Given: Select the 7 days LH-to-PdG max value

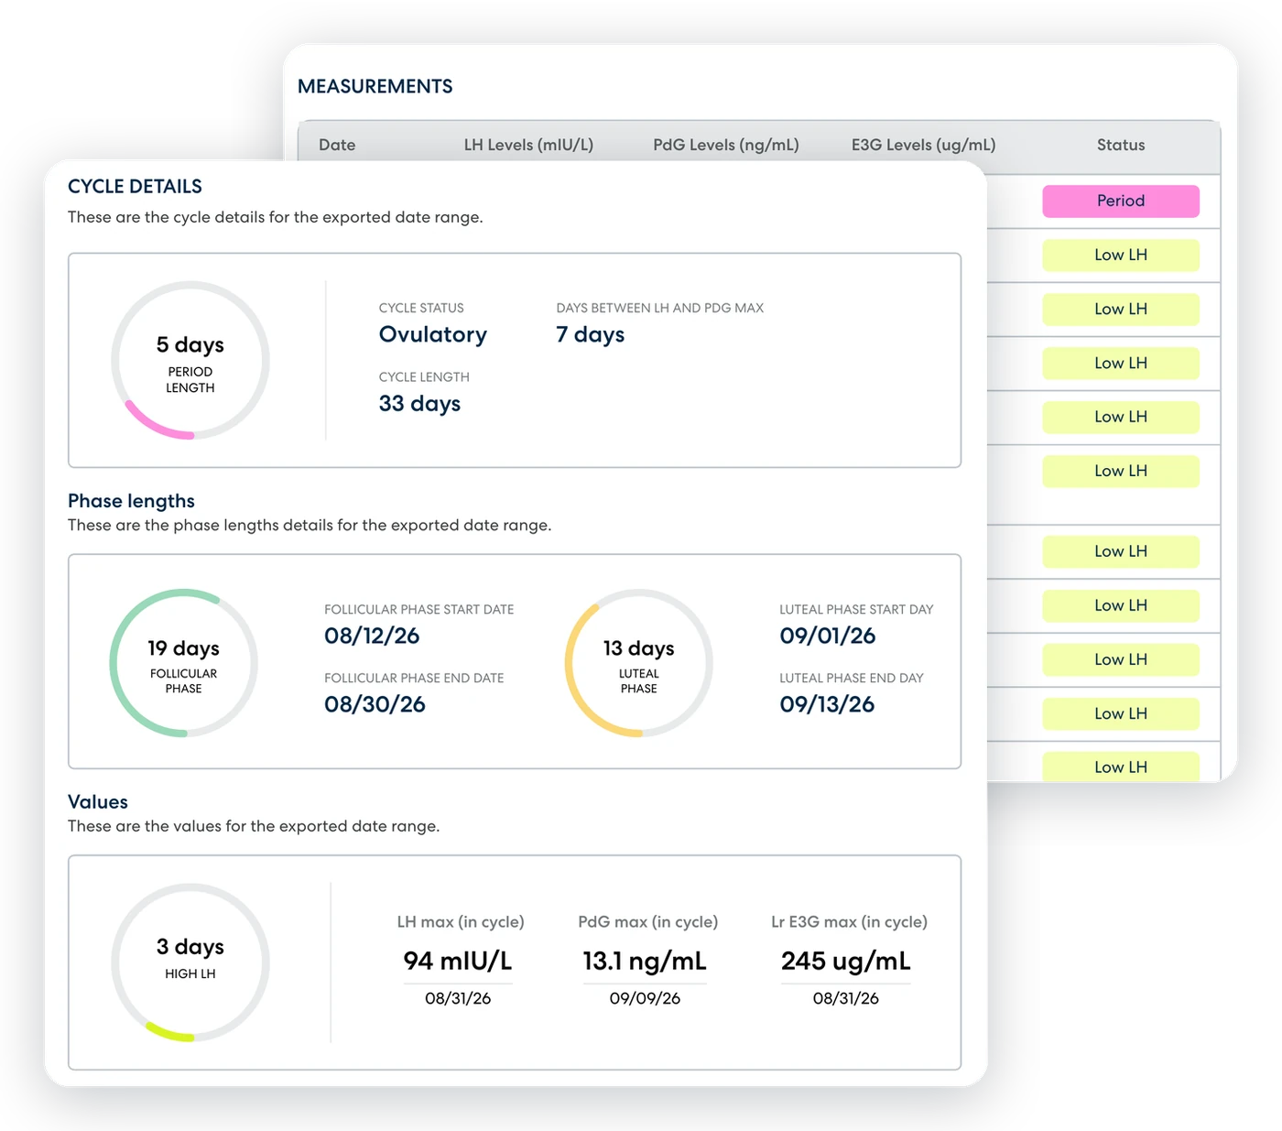Looking at the screenshot, I should point(591,334).
